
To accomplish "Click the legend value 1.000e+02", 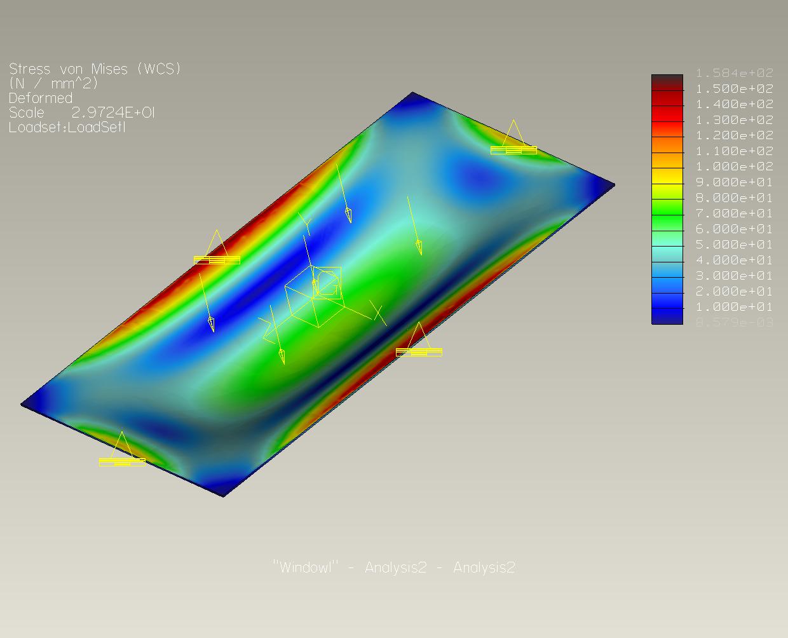I will 735,166.
